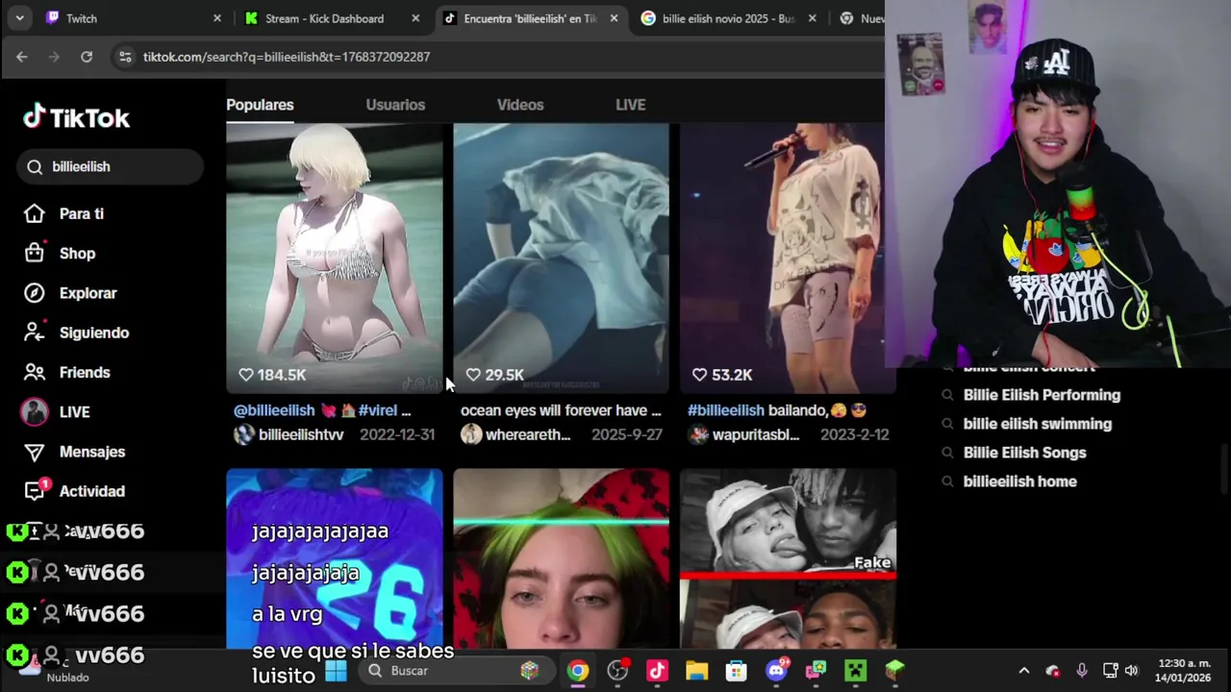This screenshot has width=1231, height=692.
Task: Search suggestion Billie Eilish Performing
Action: click(x=1042, y=395)
